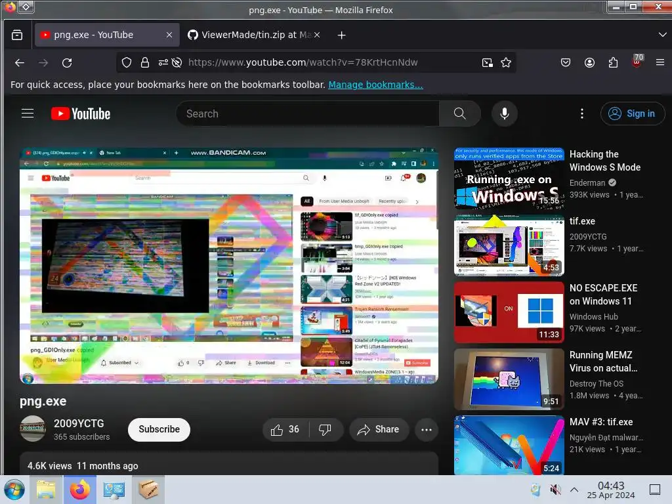672x504 pixels.
Task: Open the Manage bookmarks link
Action: pos(375,85)
